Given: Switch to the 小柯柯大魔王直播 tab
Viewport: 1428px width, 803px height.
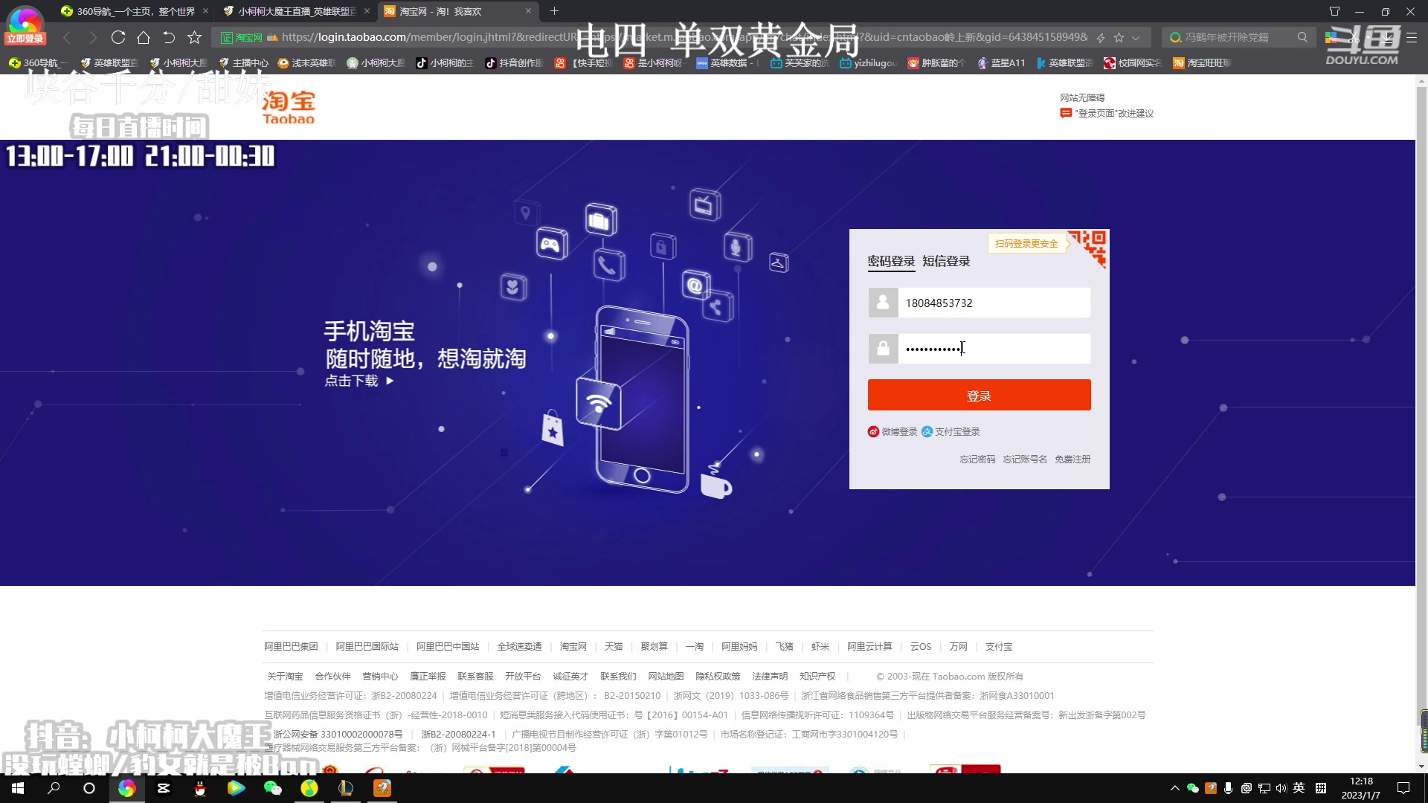Looking at the screenshot, I should [295, 11].
